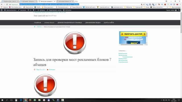Click Добавить (Add new) in admin bar
This screenshot has width=182, height=102.
coord(41,10)
